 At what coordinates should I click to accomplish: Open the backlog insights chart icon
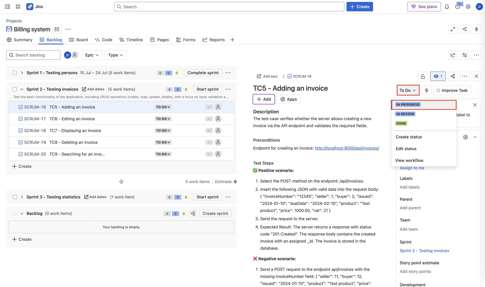click(x=453, y=55)
